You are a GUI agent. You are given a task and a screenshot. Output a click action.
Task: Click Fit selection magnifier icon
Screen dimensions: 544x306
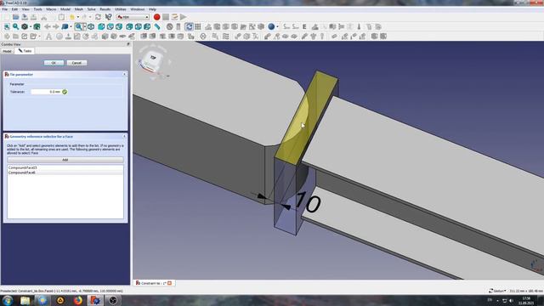(x=15, y=26)
